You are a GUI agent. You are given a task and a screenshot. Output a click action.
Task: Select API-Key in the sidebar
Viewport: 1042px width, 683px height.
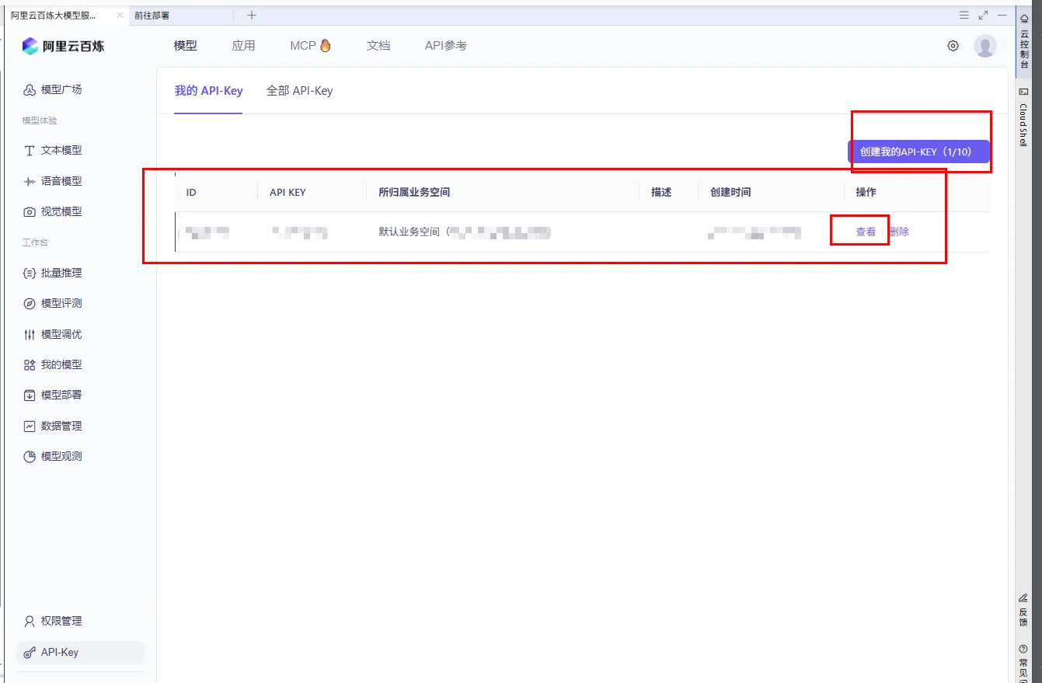click(80, 652)
